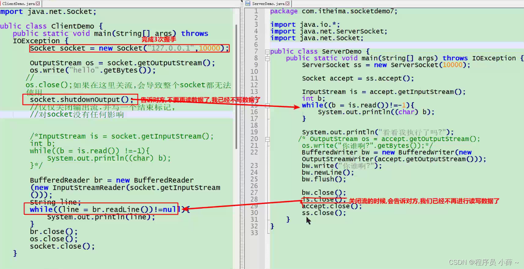Click the 'bw.close();' line
Viewport: 524px width, 269px height.
pyautogui.click(x=324, y=193)
